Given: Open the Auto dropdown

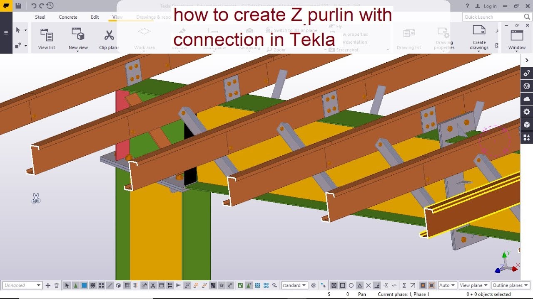Looking at the screenshot, I should tap(447, 285).
